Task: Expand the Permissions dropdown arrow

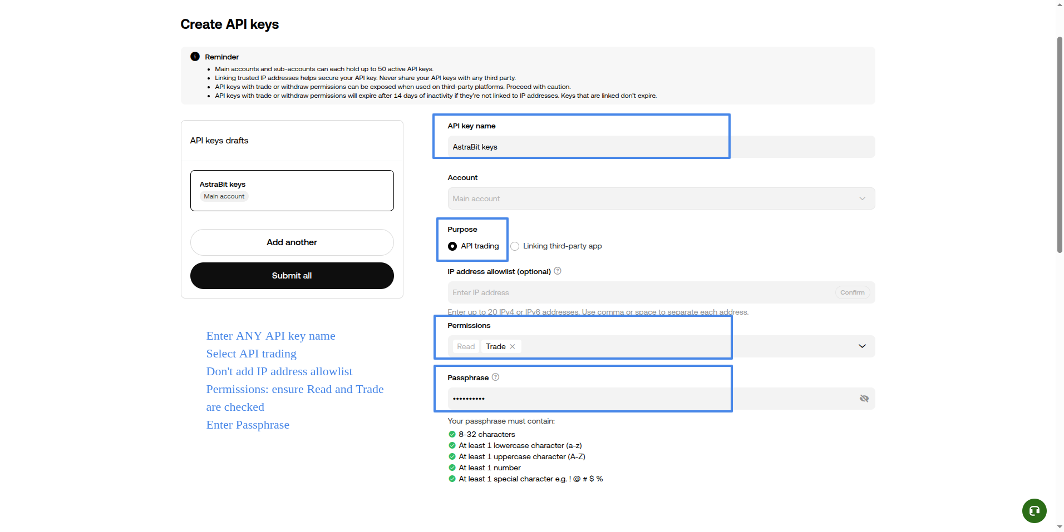Action: 862,346
